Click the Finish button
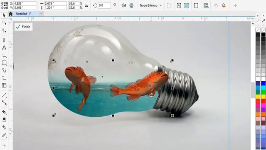Viewport: 266px width, 150px height. pos(23,27)
